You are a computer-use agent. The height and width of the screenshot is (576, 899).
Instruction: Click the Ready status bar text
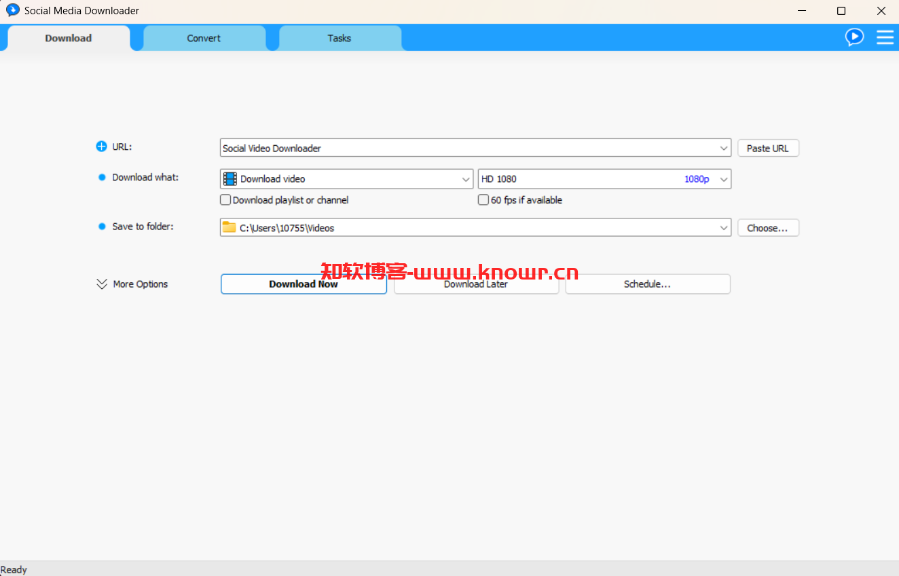point(14,570)
